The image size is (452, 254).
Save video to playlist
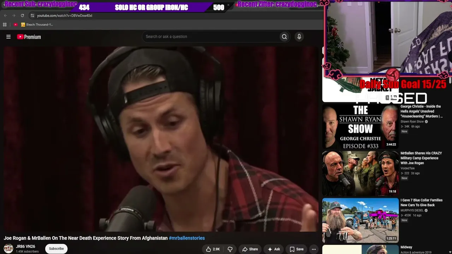[x=296, y=249]
